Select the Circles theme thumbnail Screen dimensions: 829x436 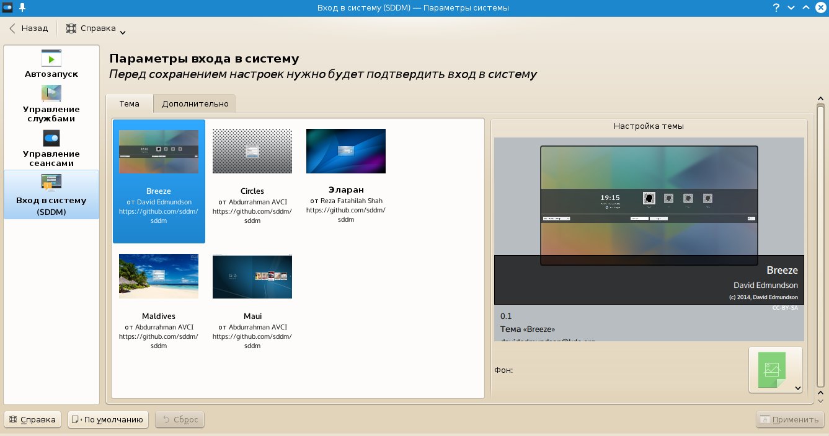coord(252,151)
